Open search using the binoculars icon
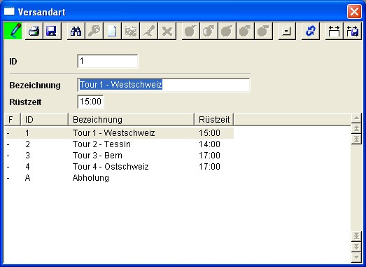This screenshot has width=366, height=267. pos(76,31)
